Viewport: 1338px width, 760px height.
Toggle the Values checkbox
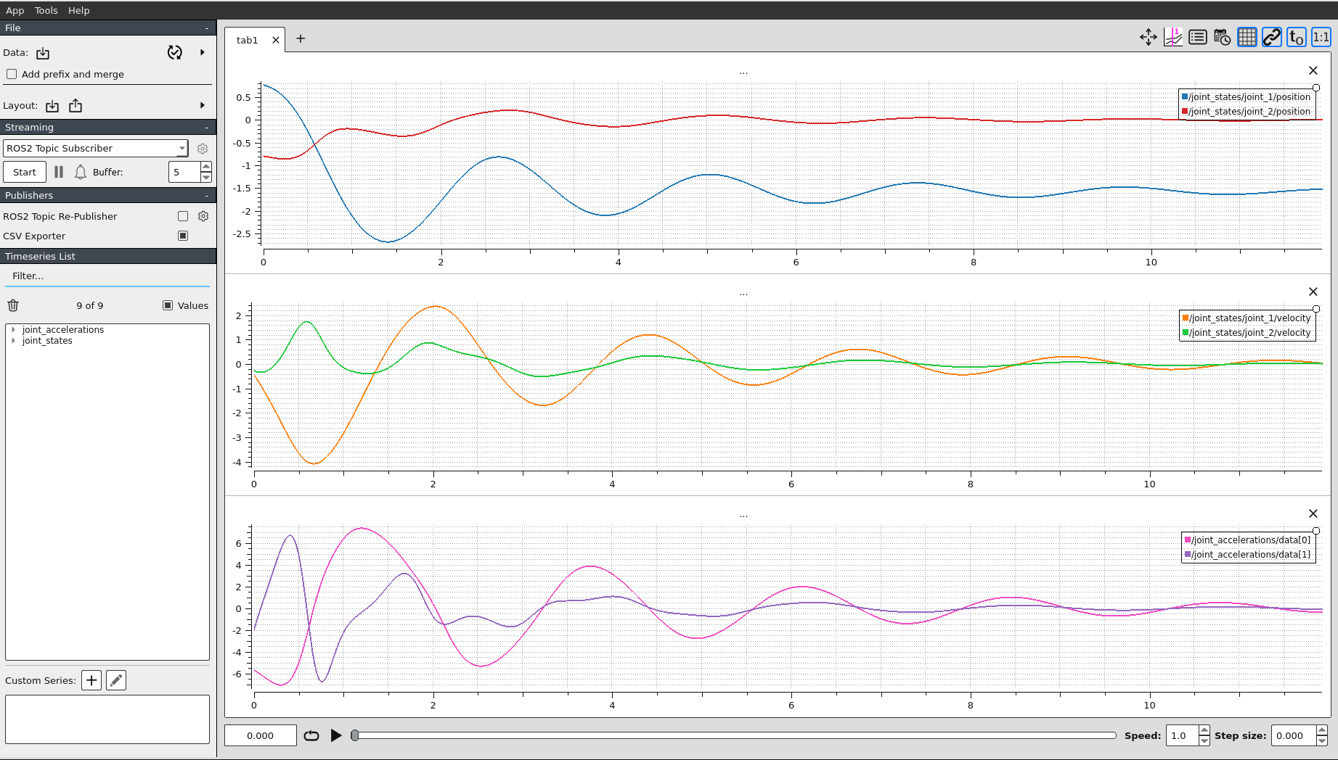coord(168,305)
